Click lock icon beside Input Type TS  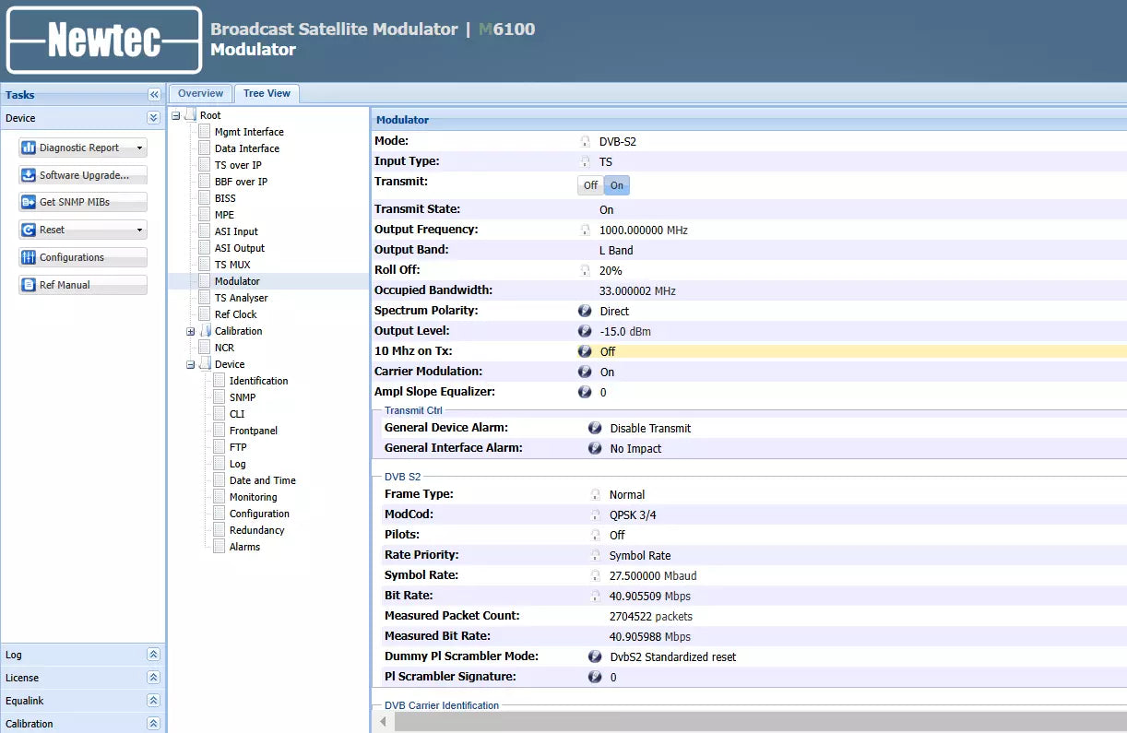pyautogui.click(x=585, y=161)
